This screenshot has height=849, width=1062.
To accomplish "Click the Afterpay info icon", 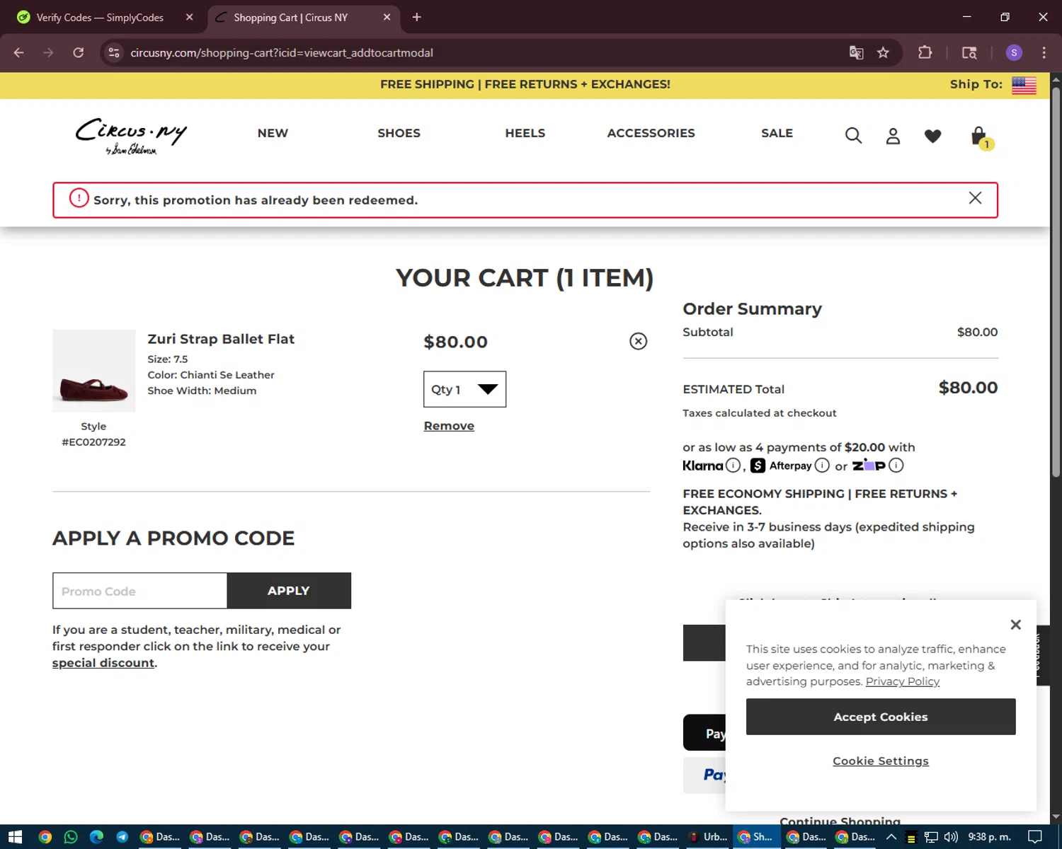I will (x=821, y=465).
